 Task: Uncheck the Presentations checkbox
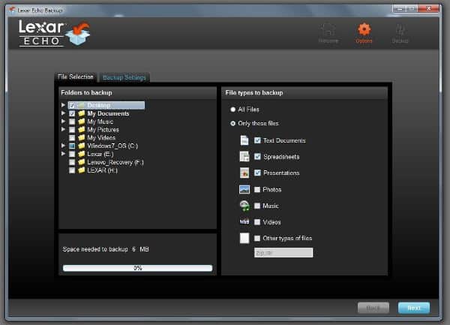click(257, 173)
